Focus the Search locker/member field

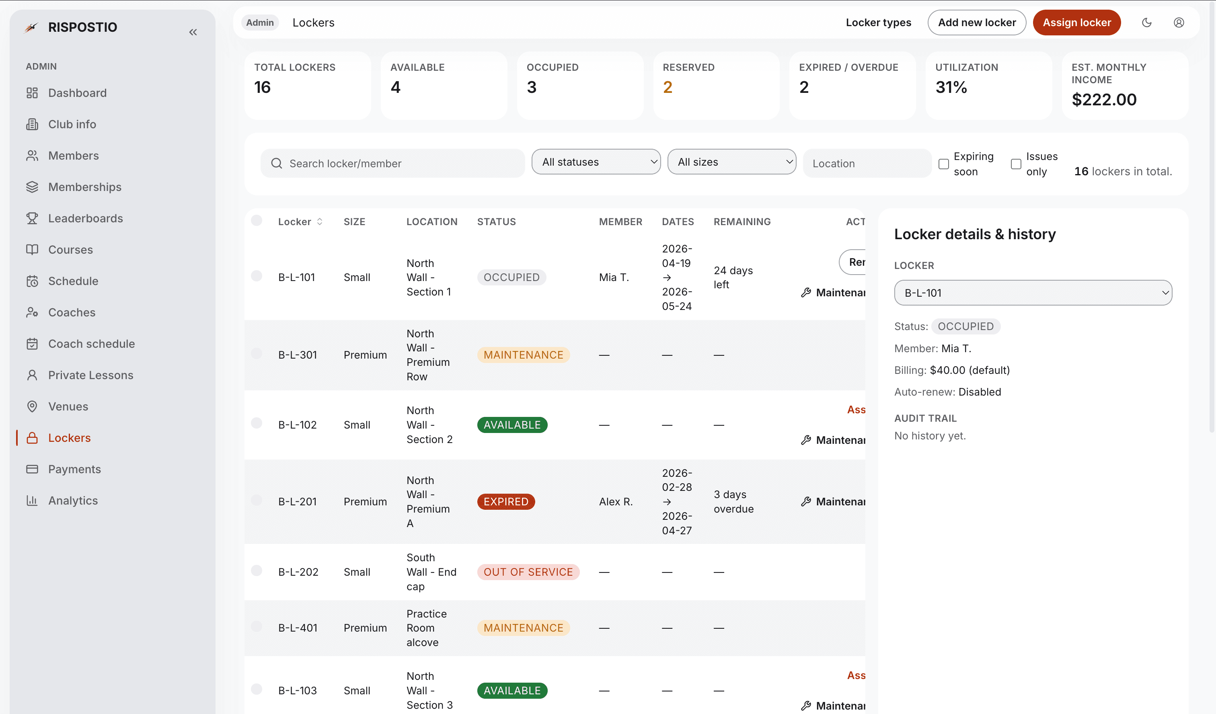coord(392,163)
